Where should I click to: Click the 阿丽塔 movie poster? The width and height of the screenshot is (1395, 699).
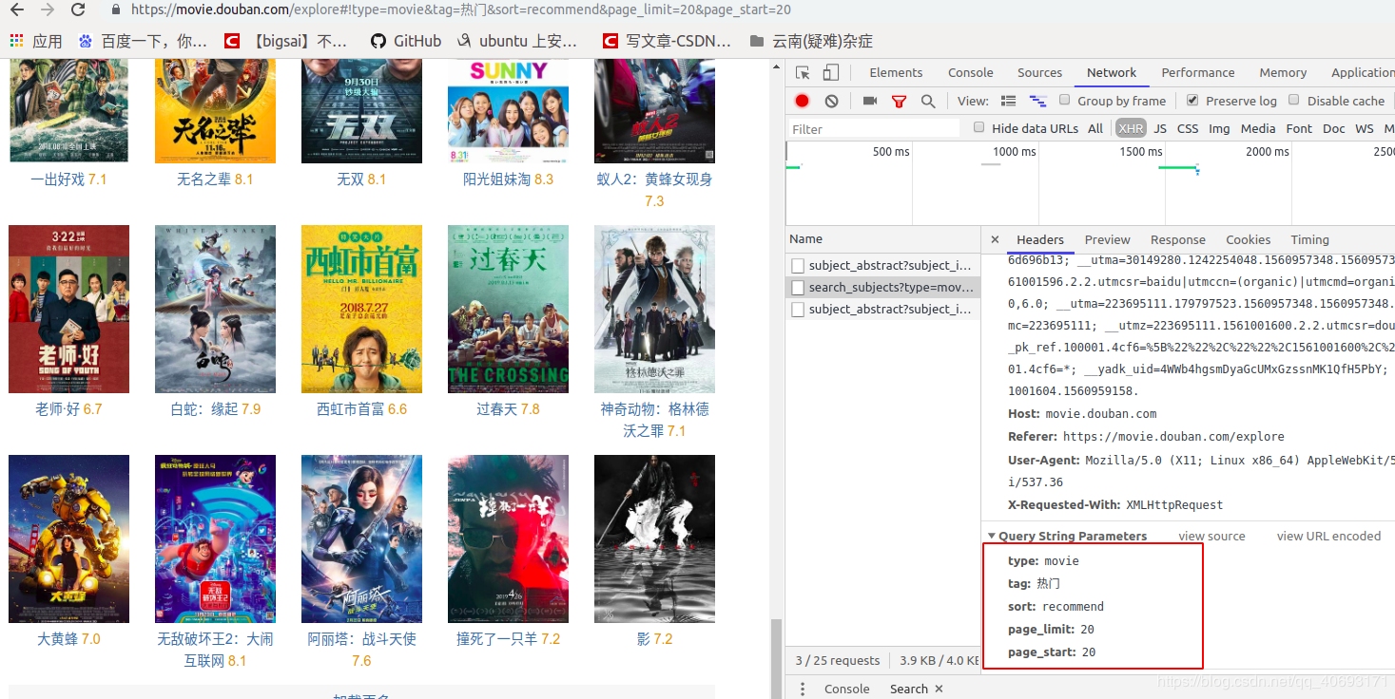click(361, 538)
